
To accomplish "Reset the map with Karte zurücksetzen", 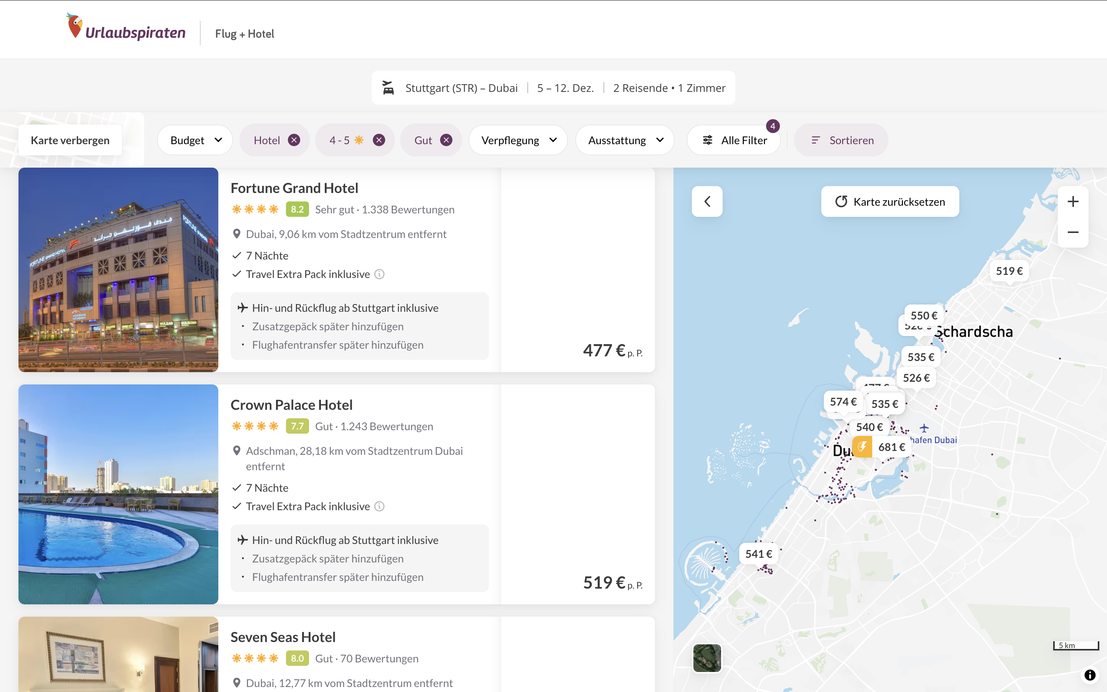I will (x=890, y=201).
